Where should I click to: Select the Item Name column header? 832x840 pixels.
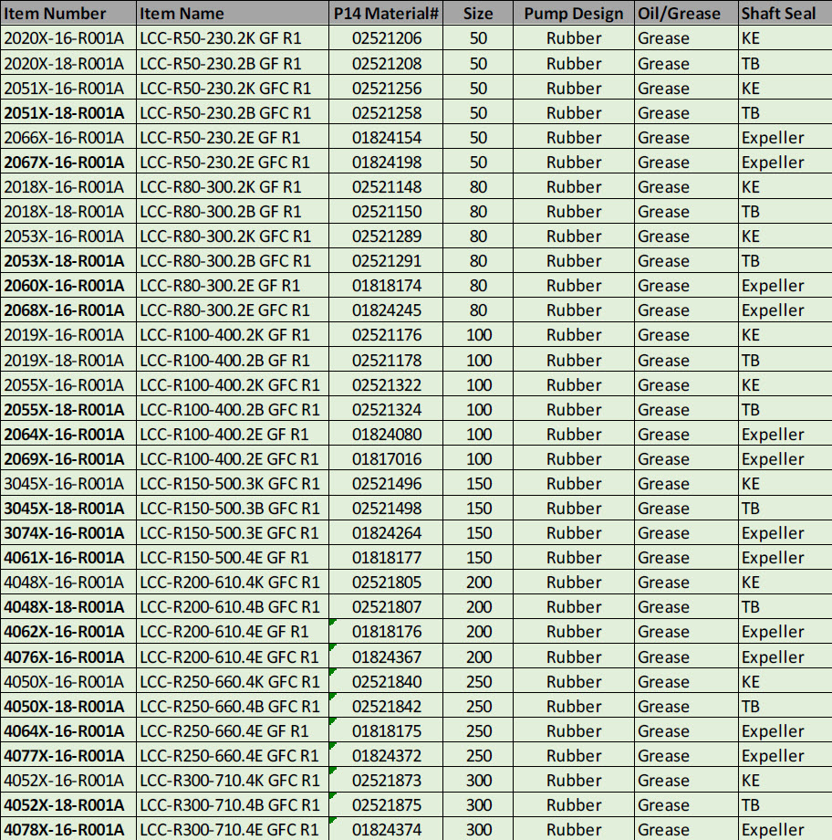click(x=233, y=13)
